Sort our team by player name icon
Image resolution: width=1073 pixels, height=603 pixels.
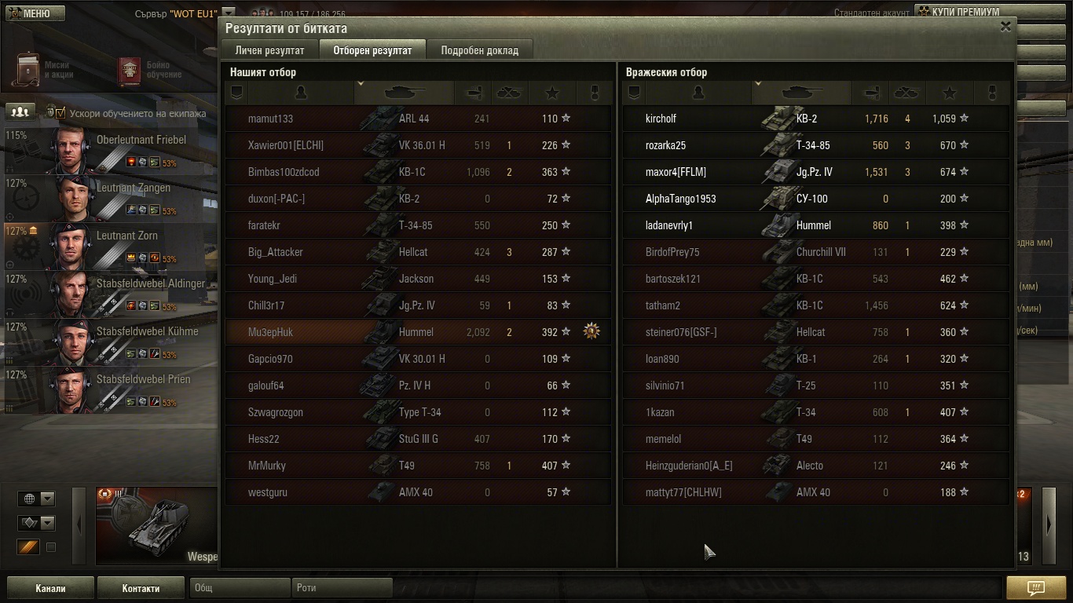coord(300,93)
